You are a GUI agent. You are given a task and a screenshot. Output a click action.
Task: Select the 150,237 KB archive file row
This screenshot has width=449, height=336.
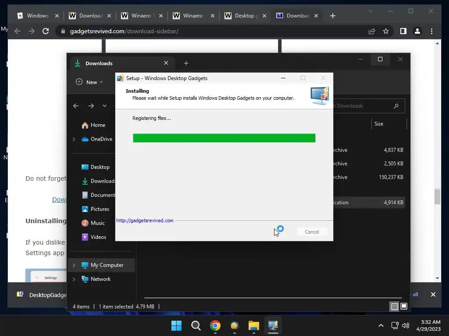pyautogui.click(x=369, y=177)
